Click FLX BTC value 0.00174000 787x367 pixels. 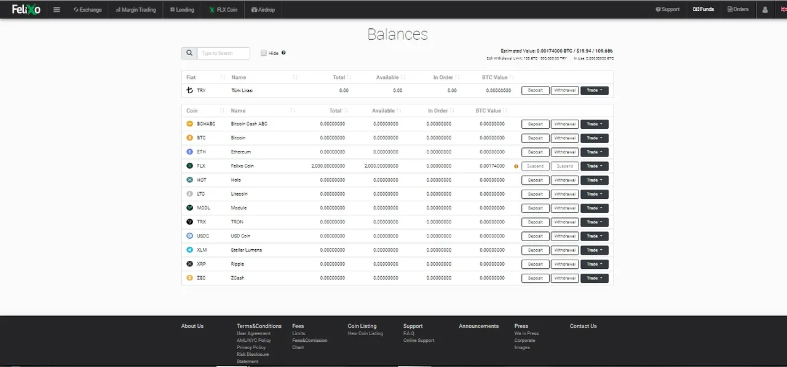(492, 166)
